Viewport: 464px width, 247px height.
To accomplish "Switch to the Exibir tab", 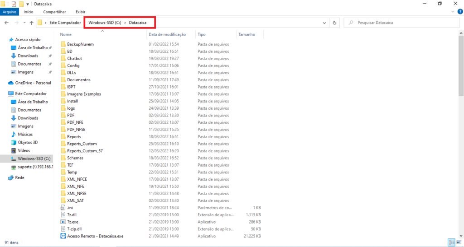I will pos(81,12).
